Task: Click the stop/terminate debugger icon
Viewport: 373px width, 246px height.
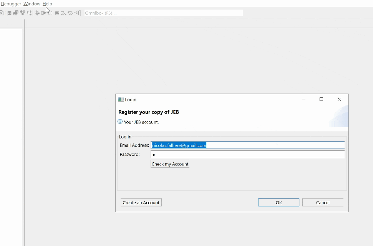Action: click(57, 13)
